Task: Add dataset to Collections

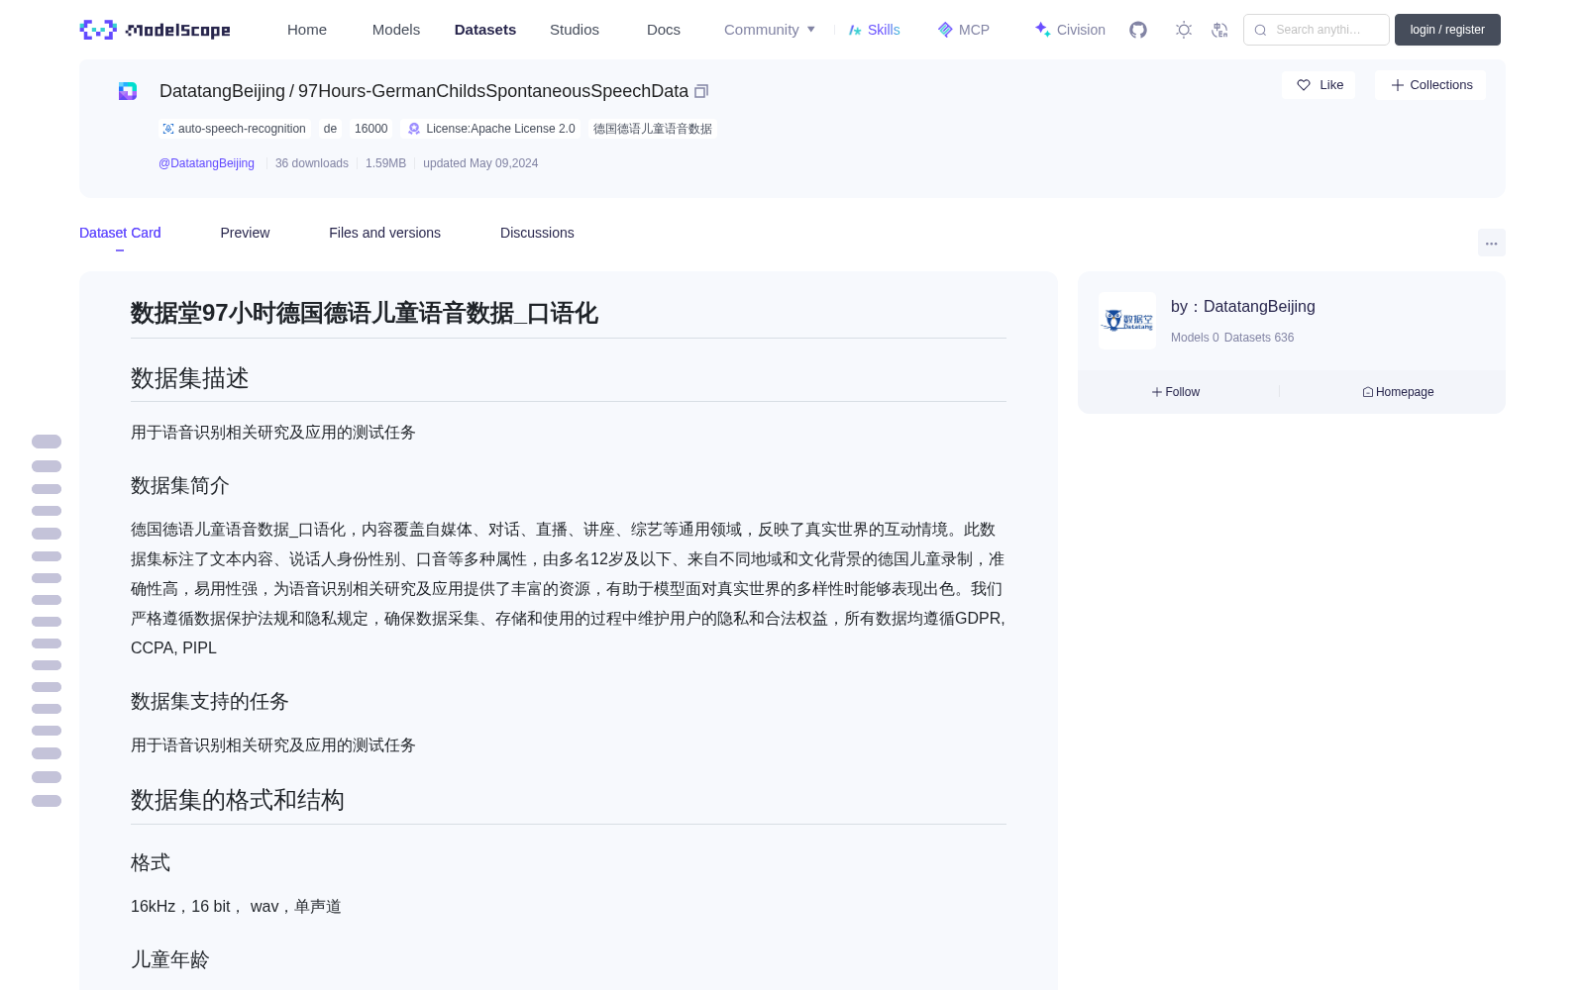Action: (x=1430, y=85)
